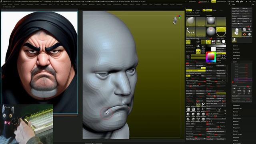Toggle the >X< symmetry axis
Image resolution: width=256 pixels, height=144 pixels.
pyautogui.click(x=188, y=76)
